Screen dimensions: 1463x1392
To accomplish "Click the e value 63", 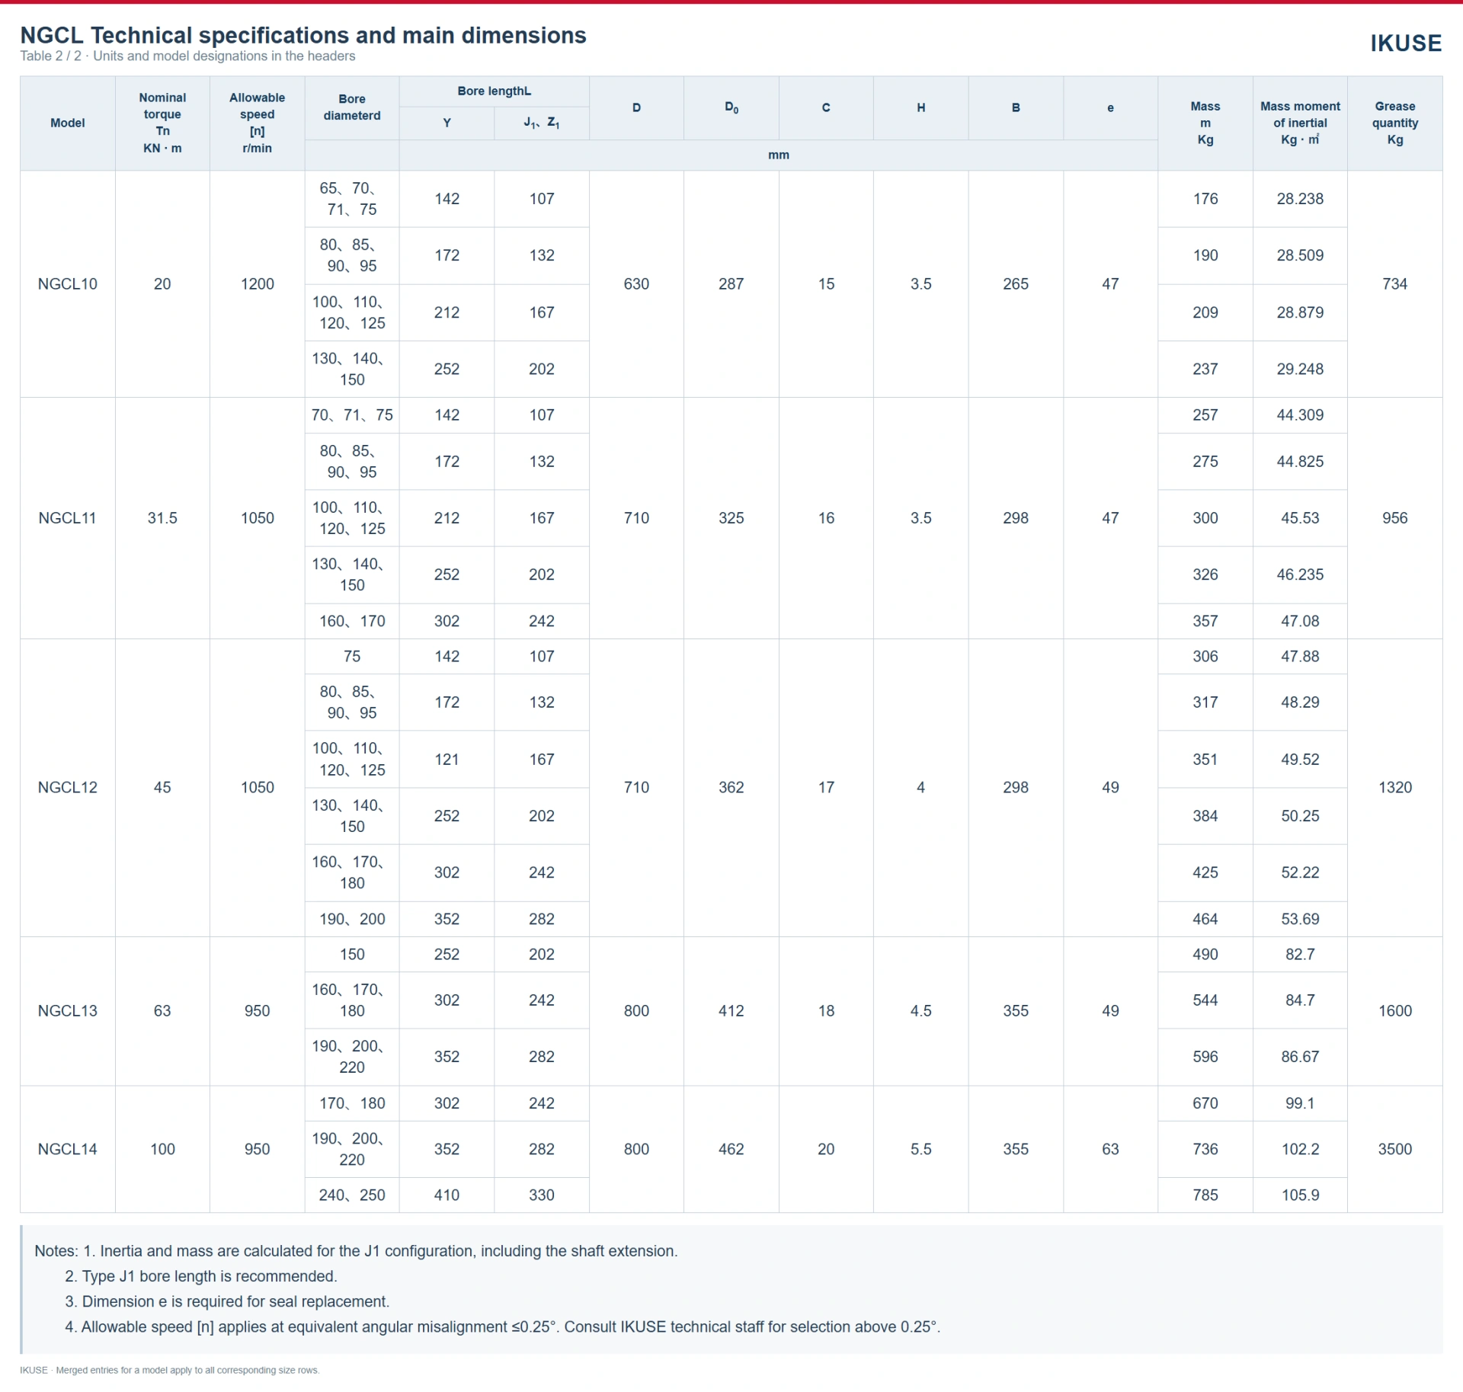I will [x=1110, y=1149].
